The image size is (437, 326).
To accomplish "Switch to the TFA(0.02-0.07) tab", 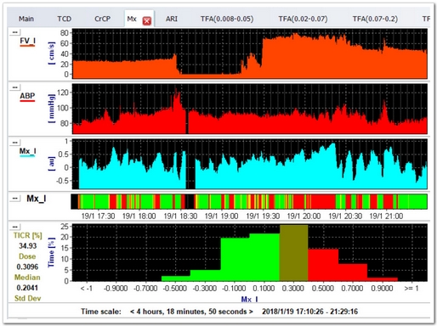I will [303, 19].
